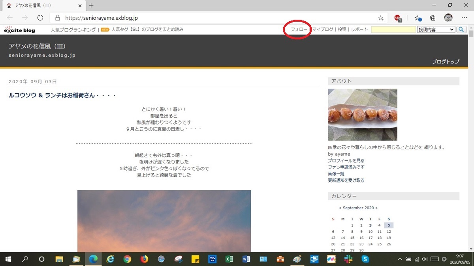Screen dimensions: 474x266
Task: Open Excel from the taskbar
Action: [229, 259]
